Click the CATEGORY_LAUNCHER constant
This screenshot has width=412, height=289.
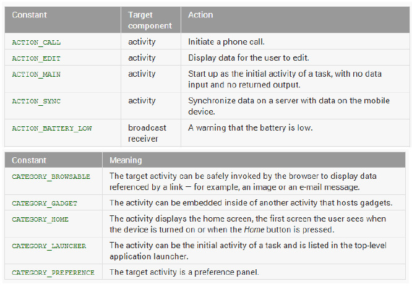(x=49, y=246)
